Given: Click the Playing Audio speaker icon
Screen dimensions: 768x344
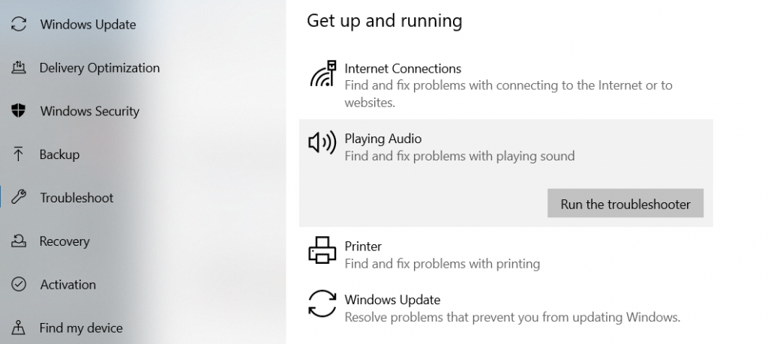Looking at the screenshot, I should point(322,142).
